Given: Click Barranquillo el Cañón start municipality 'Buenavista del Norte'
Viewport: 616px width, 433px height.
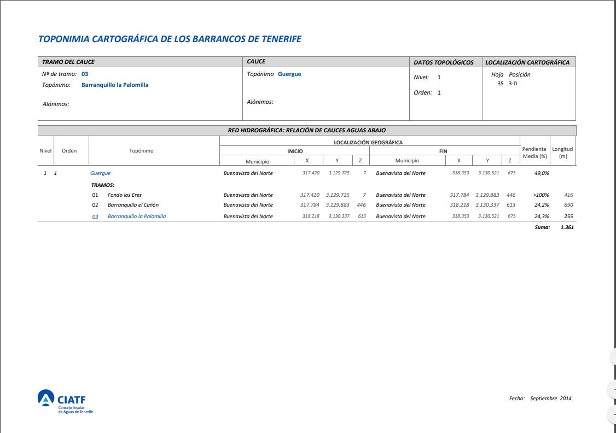Looking at the screenshot, I should pyautogui.click(x=248, y=205).
